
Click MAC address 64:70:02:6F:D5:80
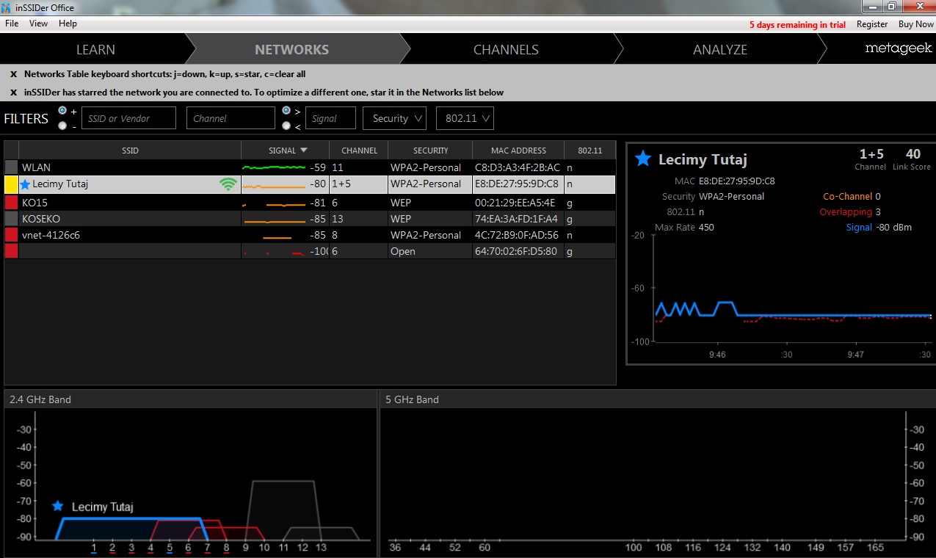pos(516,251)
